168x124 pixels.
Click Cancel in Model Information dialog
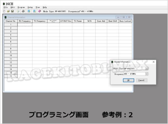tap(141, 80)
